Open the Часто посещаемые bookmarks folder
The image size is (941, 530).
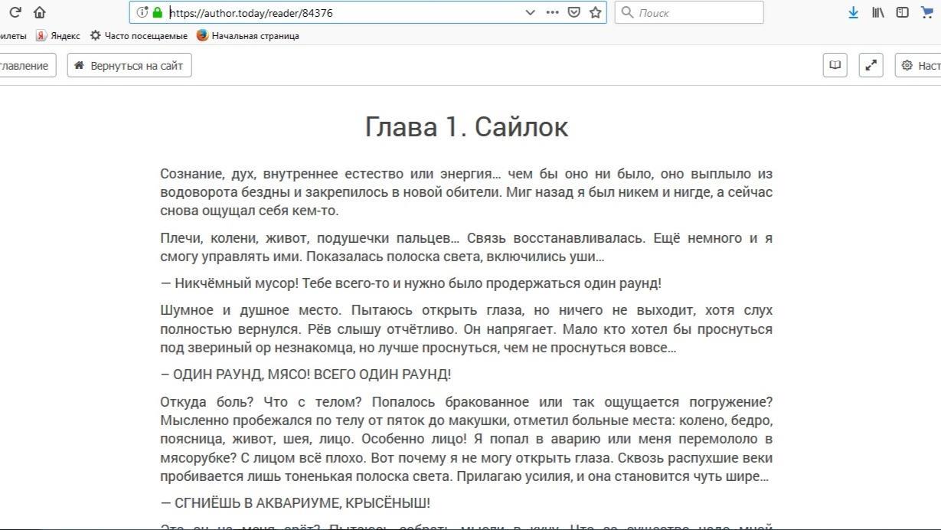pyautogui.click(x=139, y=35)
